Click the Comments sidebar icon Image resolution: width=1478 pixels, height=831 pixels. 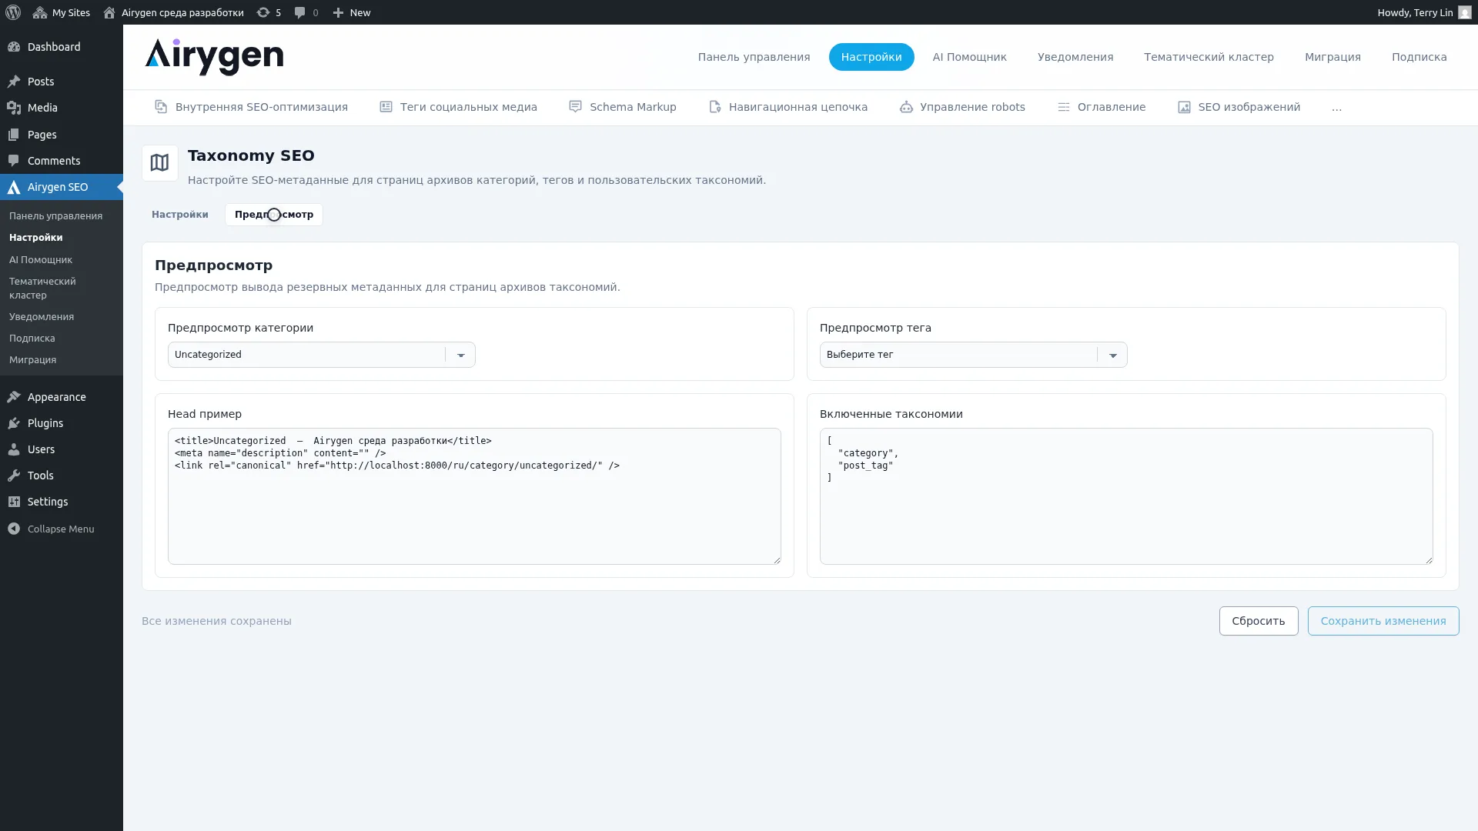(x=14, y=161)
